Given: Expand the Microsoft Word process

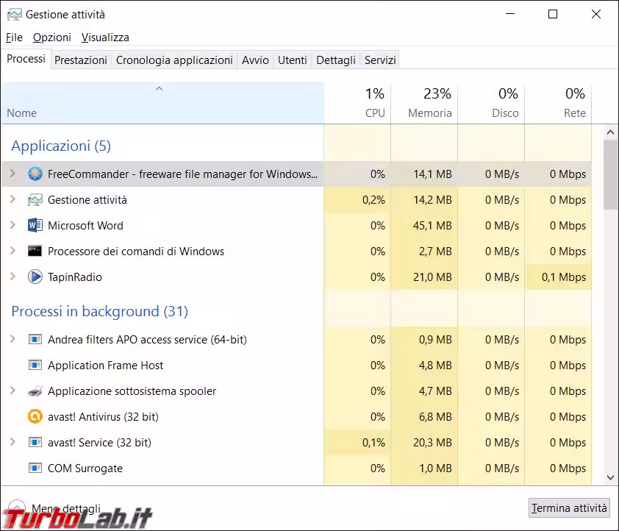Looking at the screenshot, I should [12, 225].
